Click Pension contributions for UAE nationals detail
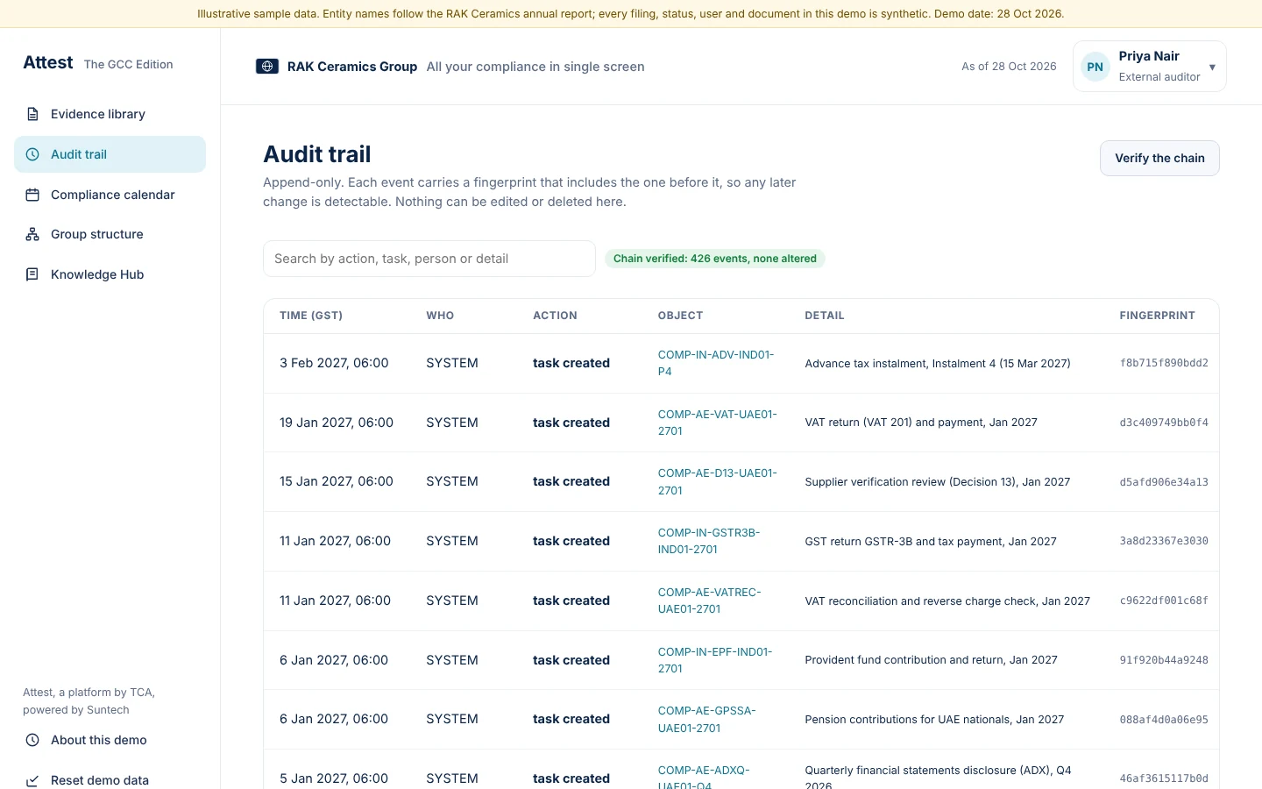Viewport: 1262px width, 789px height. [x=934, y=720]
